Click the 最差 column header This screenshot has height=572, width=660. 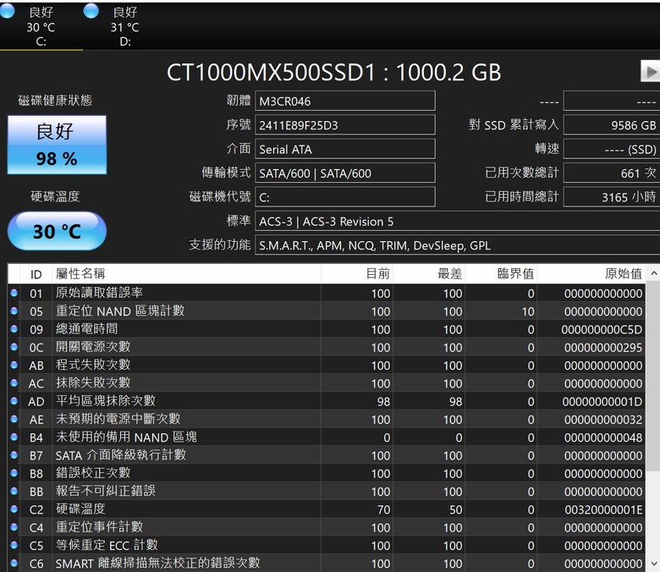point(429,274)
